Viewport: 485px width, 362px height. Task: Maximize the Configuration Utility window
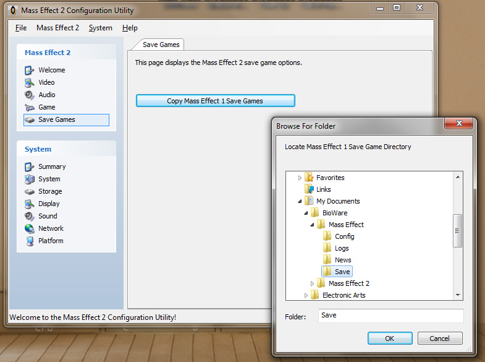(397, 8)
